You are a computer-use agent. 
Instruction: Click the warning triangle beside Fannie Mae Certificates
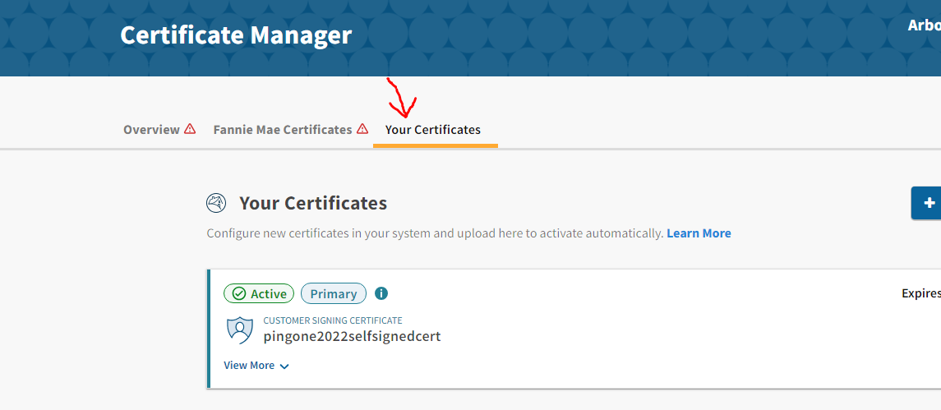coord(362,129)
